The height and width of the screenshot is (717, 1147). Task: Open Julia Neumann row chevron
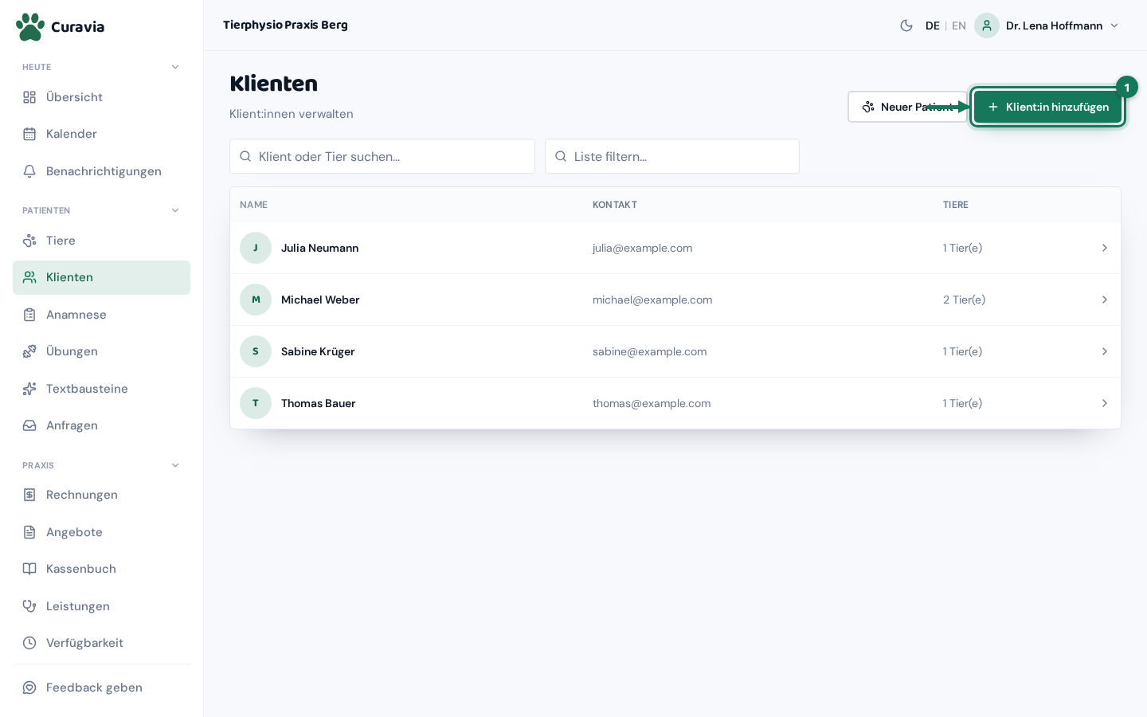click(1105, 248)
